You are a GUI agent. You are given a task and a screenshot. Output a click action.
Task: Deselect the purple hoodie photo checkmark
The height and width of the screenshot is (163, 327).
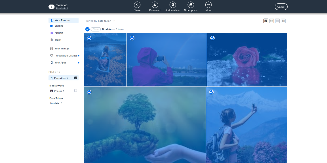pyautogui.click(x=132, y=38)
